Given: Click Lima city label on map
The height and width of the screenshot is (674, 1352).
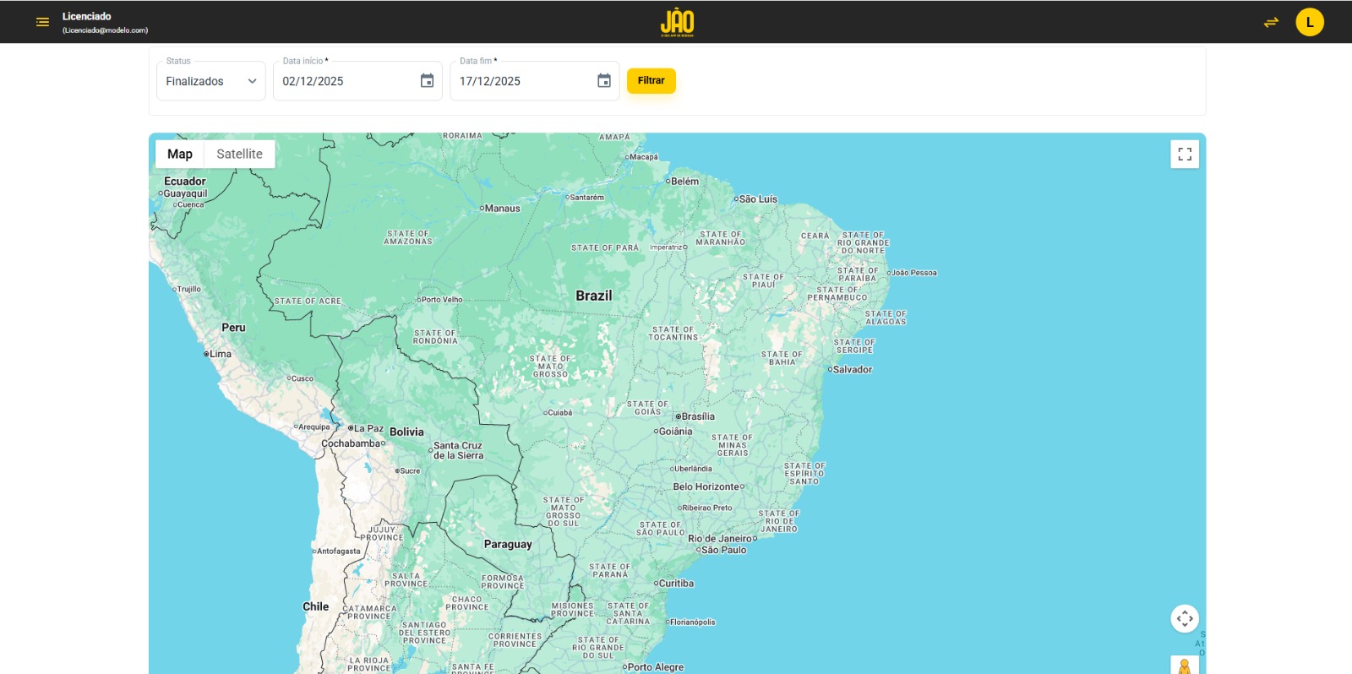Looking at the screenshot, I should [x=221, y=354].
